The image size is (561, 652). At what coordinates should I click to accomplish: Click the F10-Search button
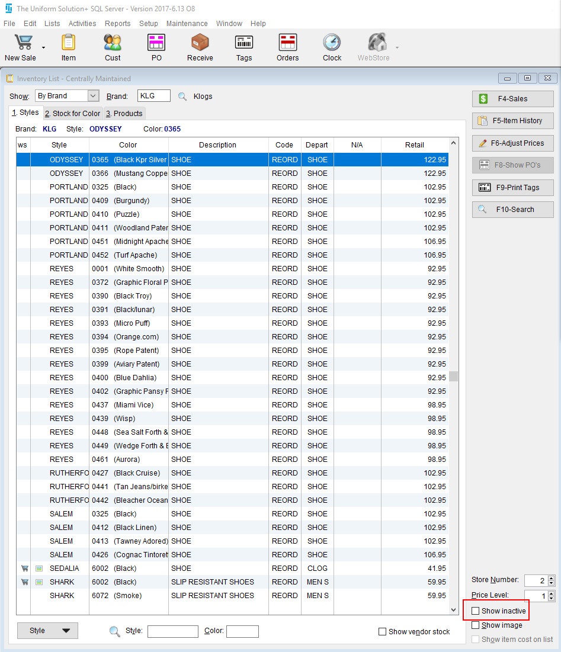[512, 210]
